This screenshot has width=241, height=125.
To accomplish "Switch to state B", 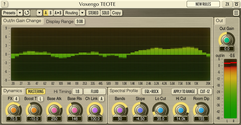I will 50,13.
